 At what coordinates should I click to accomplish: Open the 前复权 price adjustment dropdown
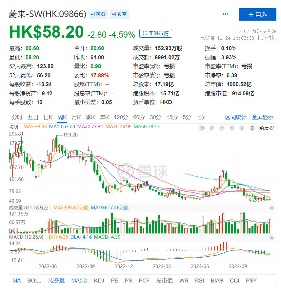tap(266, 128)
